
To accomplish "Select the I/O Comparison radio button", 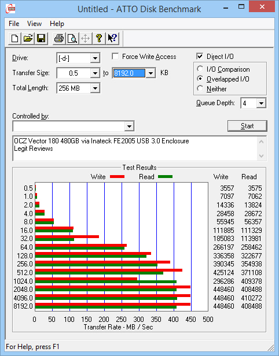I will [200, 69].
